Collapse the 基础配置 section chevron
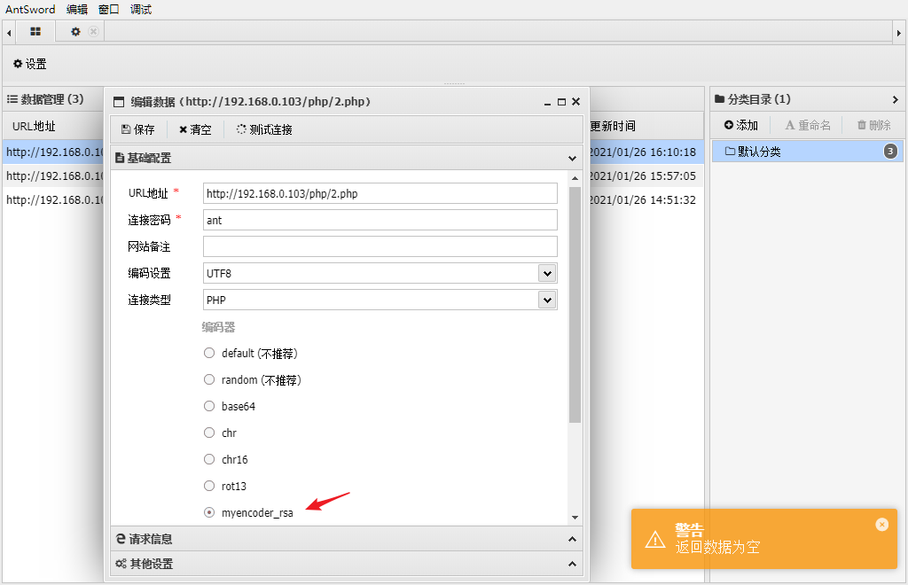Image resolution: width=908 pixels, height=585 pixels. click(x=572, y=158)
